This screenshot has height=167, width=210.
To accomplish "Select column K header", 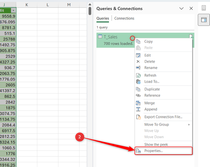I will click(x=27, y=5).
